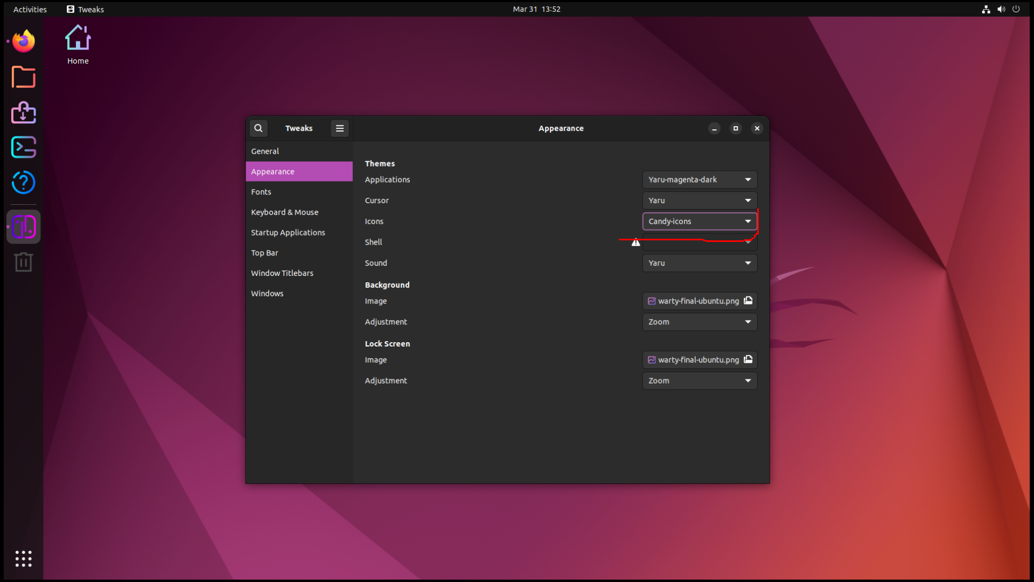Close the Tweaks window
Image resolution: width=1034 pixels, height=582 pixels.
click(x=757, y=128)
